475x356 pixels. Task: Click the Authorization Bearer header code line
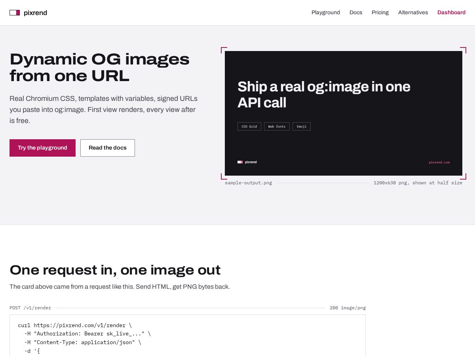(x=87, y=334)
